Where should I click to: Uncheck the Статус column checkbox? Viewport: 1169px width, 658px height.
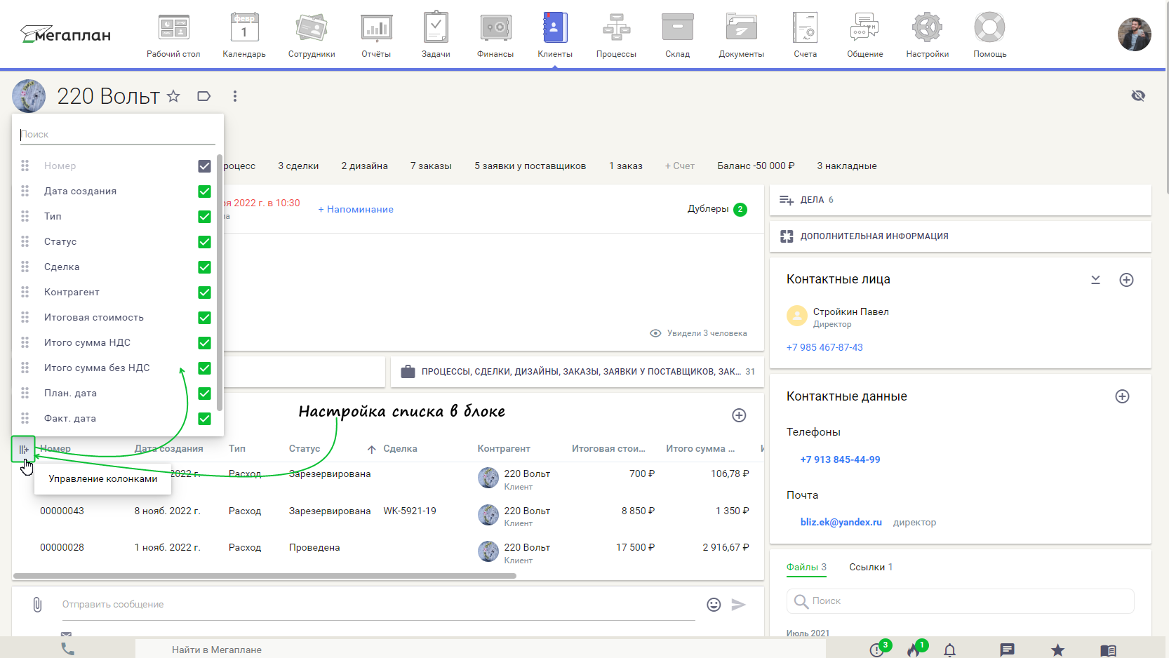point(204,242)
